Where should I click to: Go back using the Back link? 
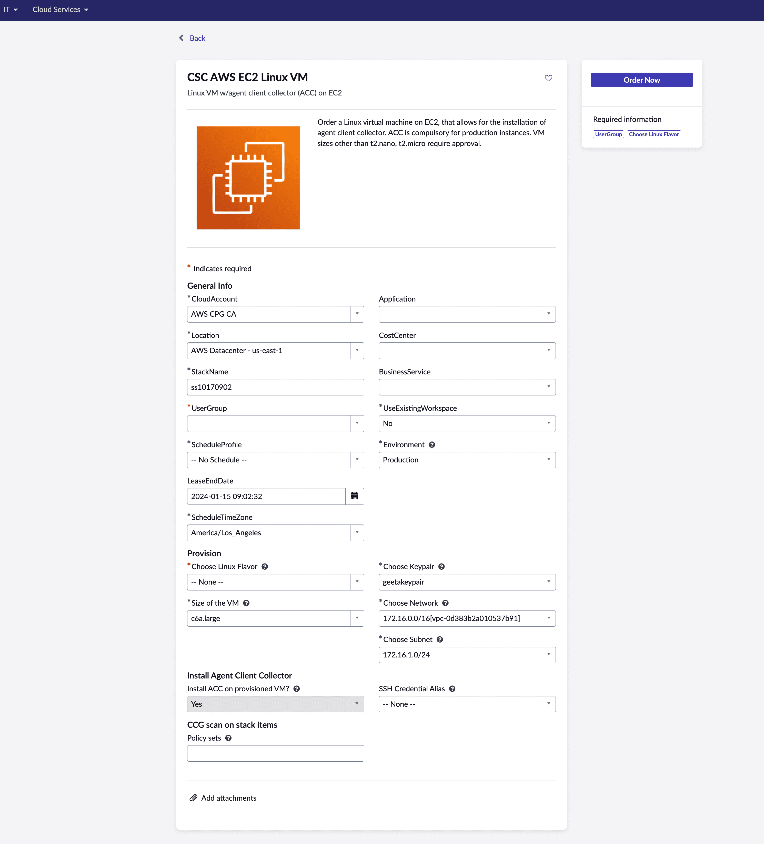197,38
